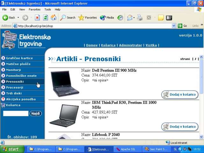Click the arrow icon beside Grafične kartice
204x153 pixels.
[3, 58]
